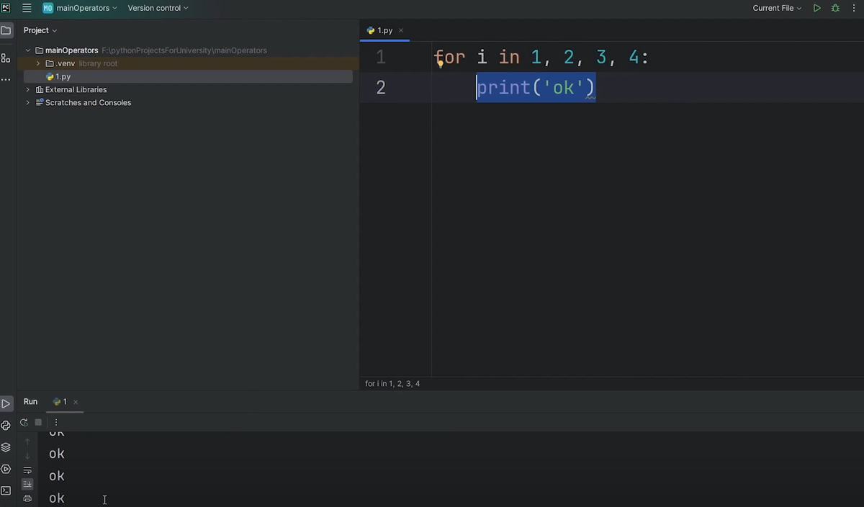Expand Scratches and Consoles node
The height and width of the screenshot is (507, 864).
click(x=28, y=102)
